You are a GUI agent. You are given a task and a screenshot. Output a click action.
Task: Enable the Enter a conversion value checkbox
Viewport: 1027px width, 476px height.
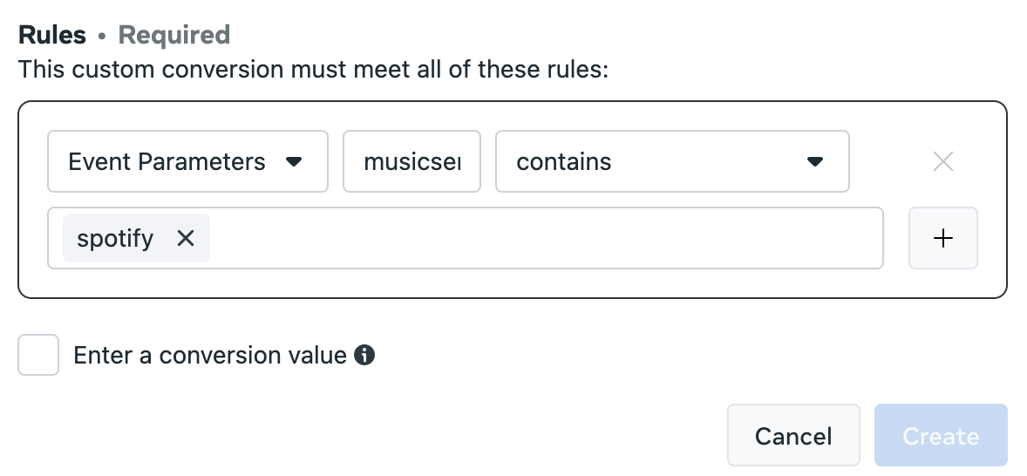click(38, 355)
